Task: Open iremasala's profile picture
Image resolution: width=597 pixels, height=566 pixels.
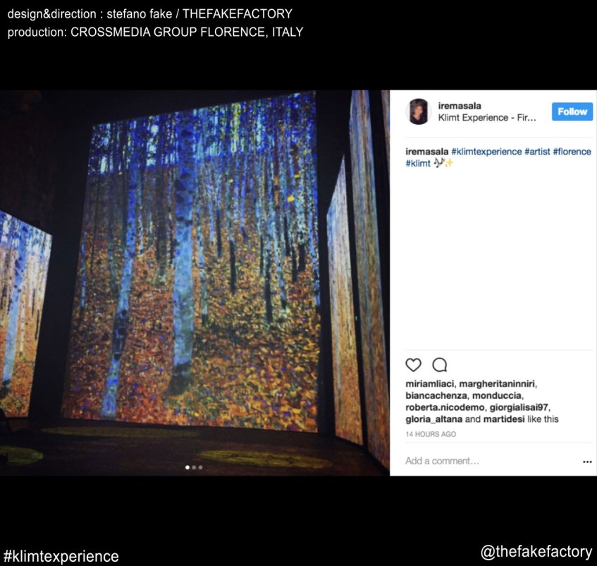Action: tap(419, 112)
